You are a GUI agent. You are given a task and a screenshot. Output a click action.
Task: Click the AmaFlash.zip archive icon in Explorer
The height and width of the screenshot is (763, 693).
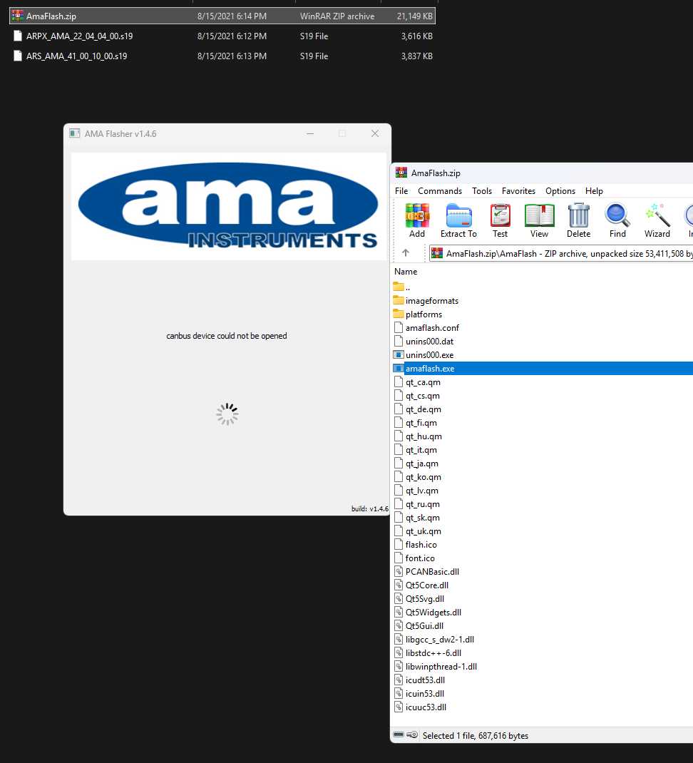[x=18, y=16]
